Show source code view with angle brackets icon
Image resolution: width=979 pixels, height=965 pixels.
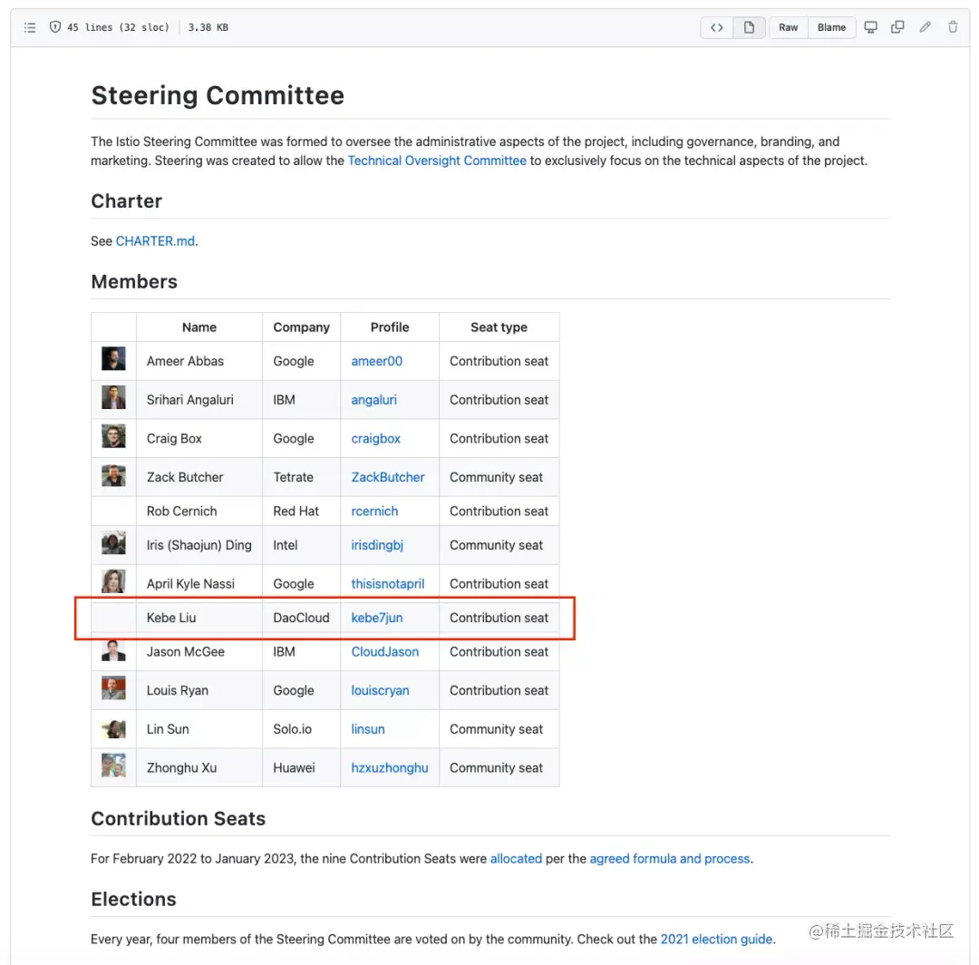(x=717, y=27)
